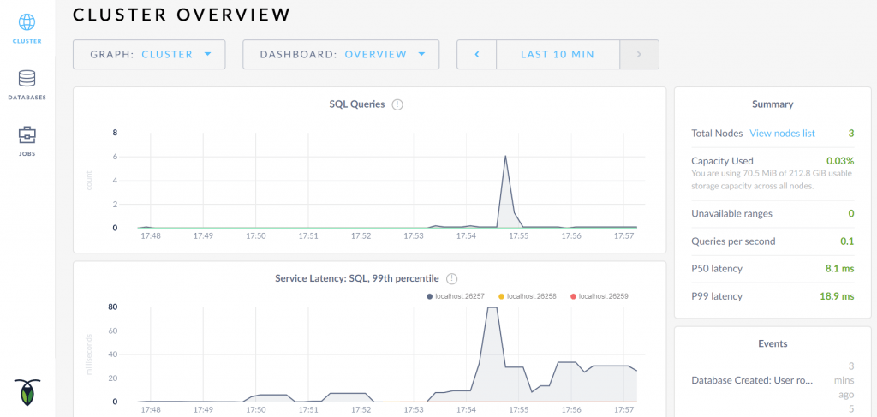877x417 pixels.
Task: Click the Service Latency chart peak
Action: coord(492,307)
